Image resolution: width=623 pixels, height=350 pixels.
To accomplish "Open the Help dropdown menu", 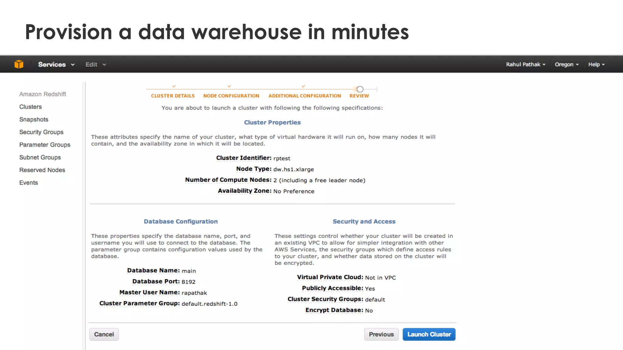I will (597, 64).
